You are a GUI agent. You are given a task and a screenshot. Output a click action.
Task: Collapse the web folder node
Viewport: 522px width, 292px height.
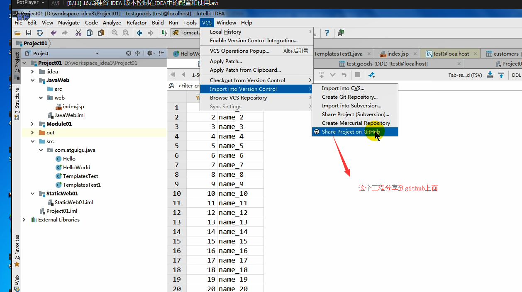(x=41, y=97)
